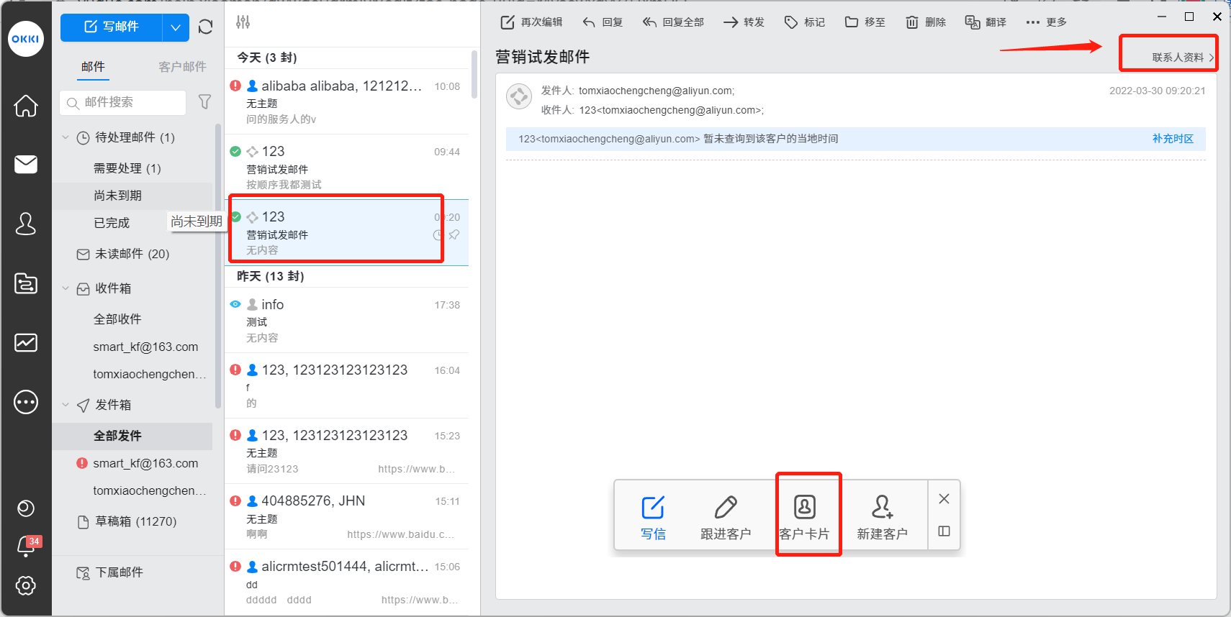Switch to 邮件 tab

click(93, 67)
